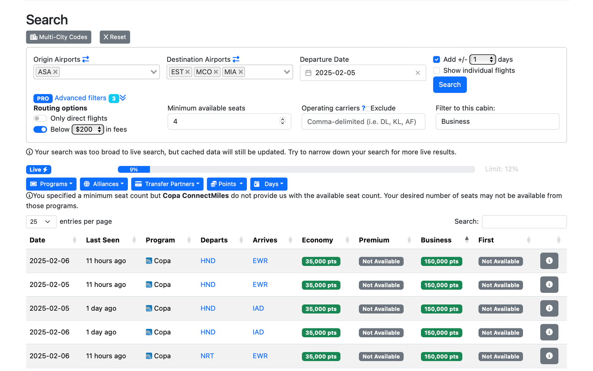The width and height of the screenshot is (593, 371).
Task: Click the blue Search button
Action: (x=450, y=85)
